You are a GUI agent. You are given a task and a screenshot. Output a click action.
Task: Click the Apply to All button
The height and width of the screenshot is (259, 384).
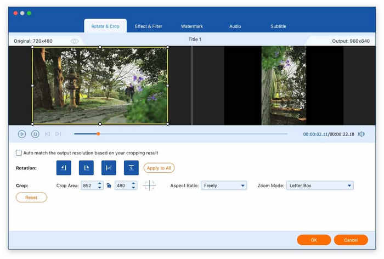point(159,168)
